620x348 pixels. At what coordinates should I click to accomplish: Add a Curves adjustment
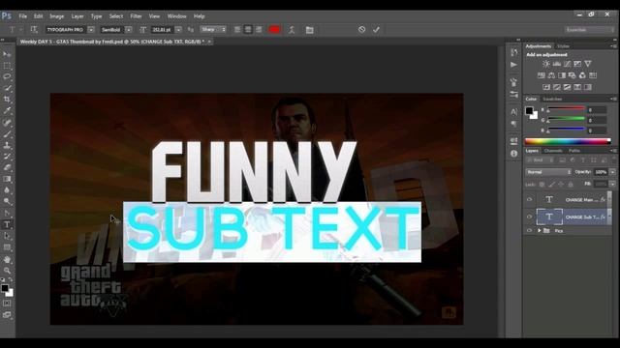click(567, 64)
